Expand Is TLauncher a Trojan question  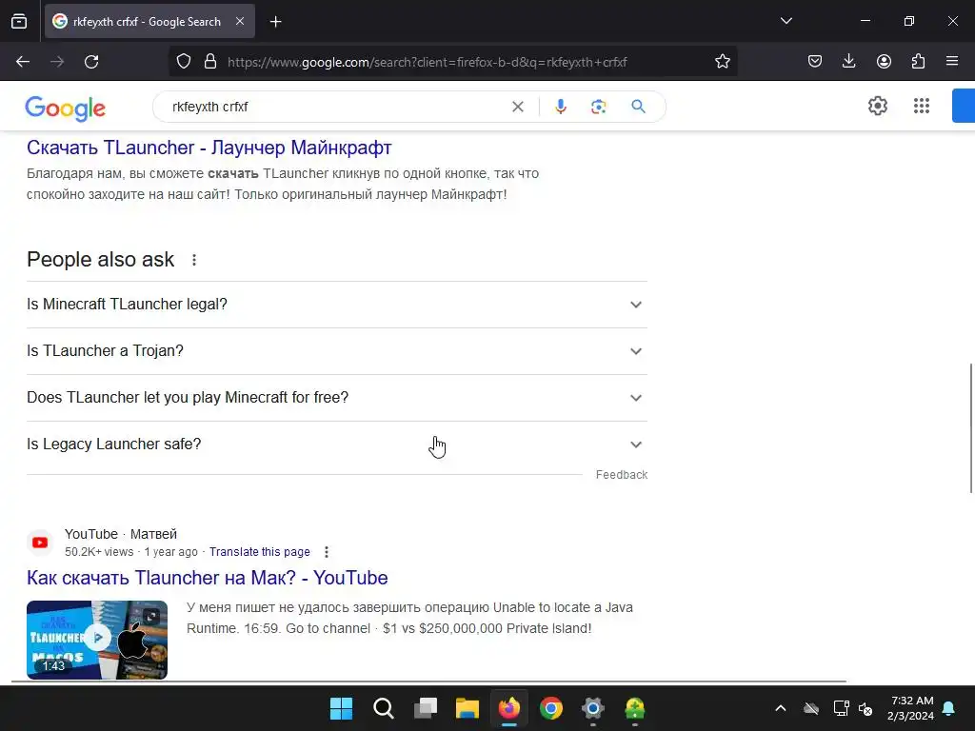tap(337, 351)
